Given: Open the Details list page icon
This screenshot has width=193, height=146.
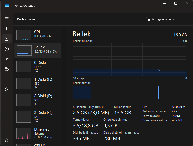Looking at the screenshot, I should click(x=7, y=79).
